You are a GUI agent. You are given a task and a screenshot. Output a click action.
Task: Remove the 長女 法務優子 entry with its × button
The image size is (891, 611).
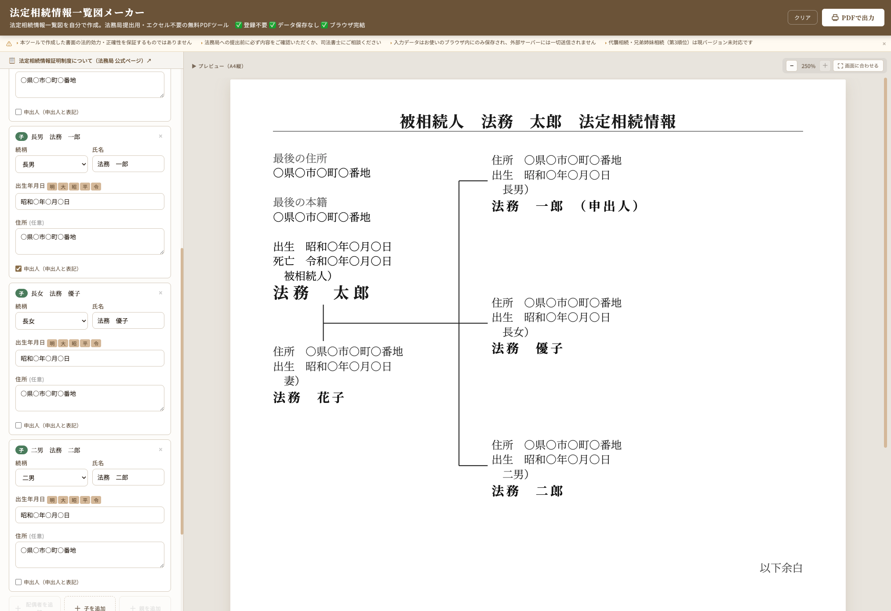click(160, 293)
